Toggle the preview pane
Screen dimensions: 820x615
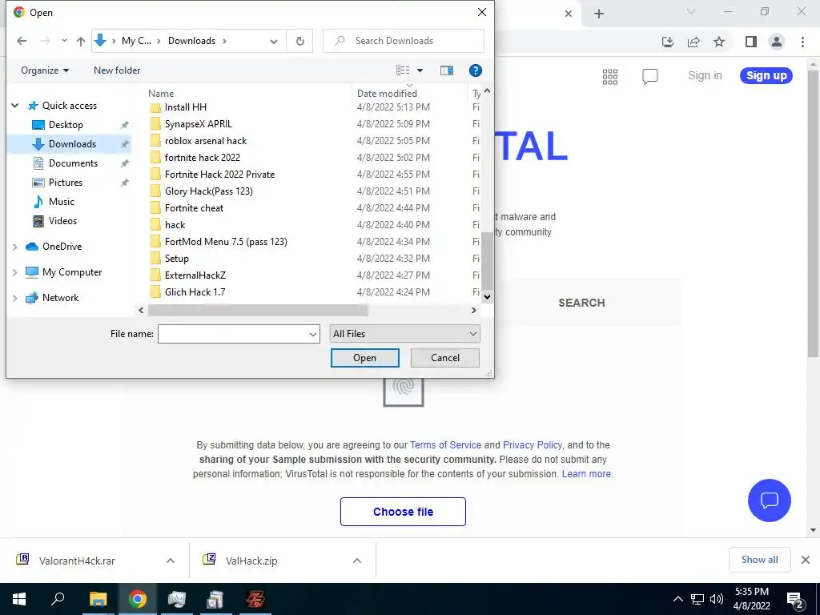click(x=447, y=70)
